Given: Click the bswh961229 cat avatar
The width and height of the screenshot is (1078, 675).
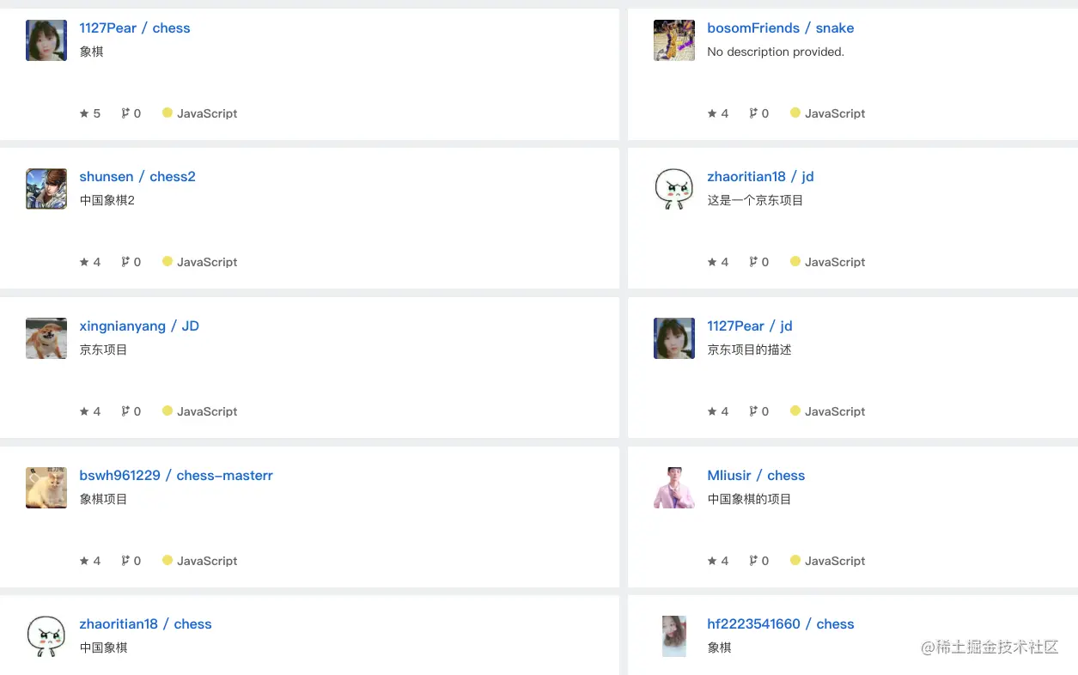Looking at the screenshot, I should point(46,488).
